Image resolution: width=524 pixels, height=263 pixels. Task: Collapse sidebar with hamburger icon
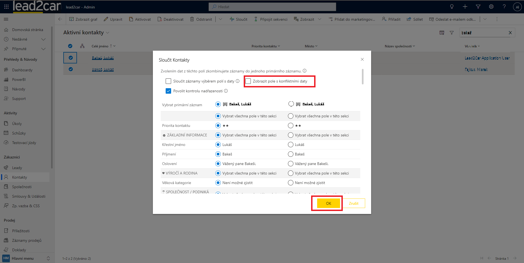6,19
